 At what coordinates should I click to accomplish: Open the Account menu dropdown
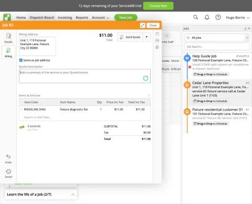[x=100, y=18]
